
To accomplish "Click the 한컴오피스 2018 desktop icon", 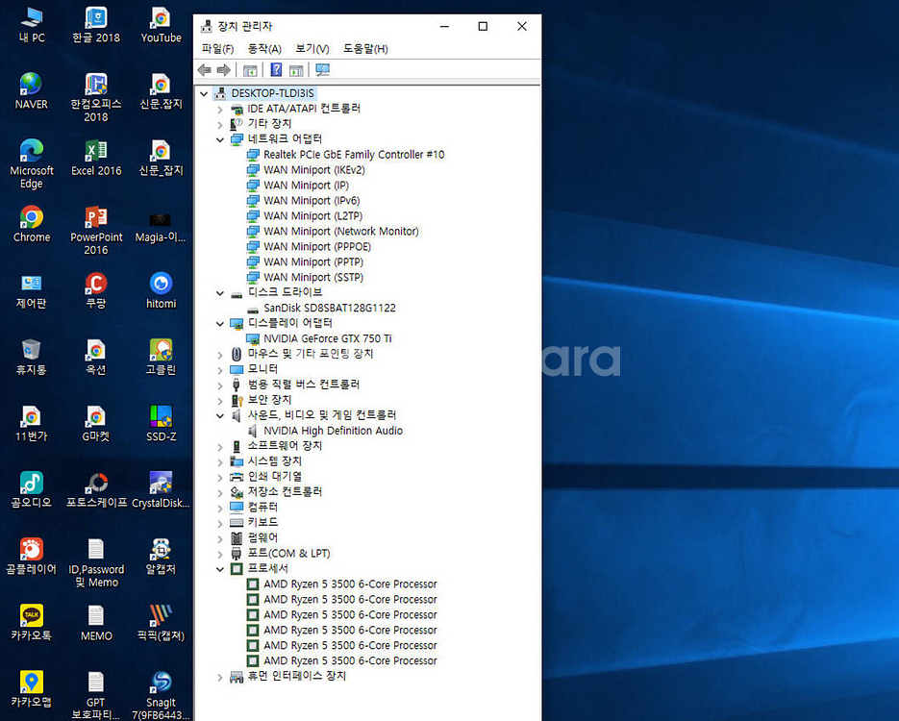I will pos(96,97).
